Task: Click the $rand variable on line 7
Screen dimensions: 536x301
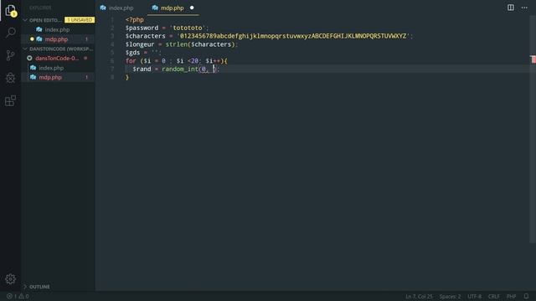Action: [x=142, y=69]
